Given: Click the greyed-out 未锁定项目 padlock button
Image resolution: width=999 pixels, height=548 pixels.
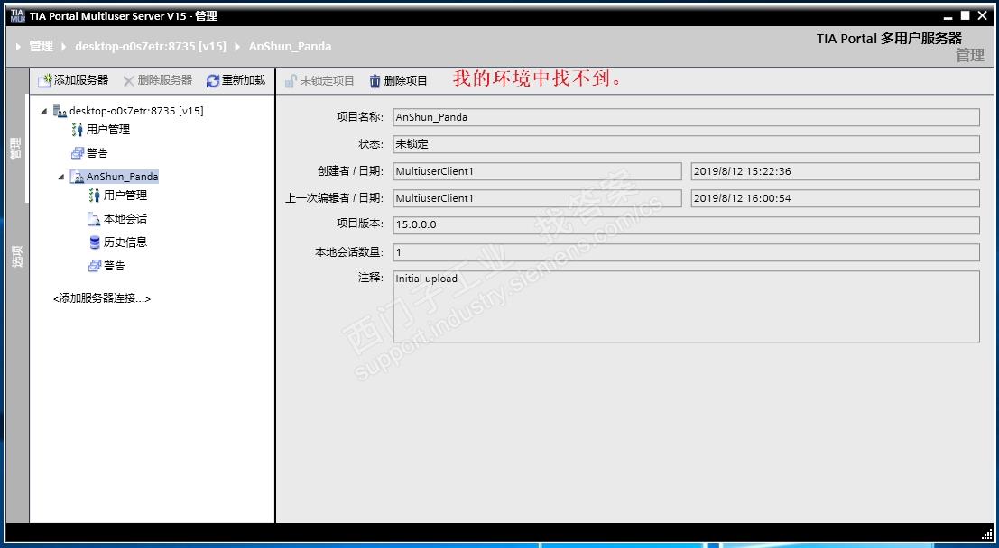Looking at the screenshot, I should click(319, 81).
